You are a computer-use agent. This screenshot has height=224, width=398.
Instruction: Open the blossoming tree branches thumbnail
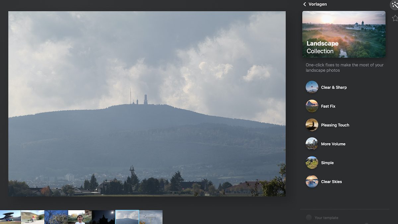56,217
